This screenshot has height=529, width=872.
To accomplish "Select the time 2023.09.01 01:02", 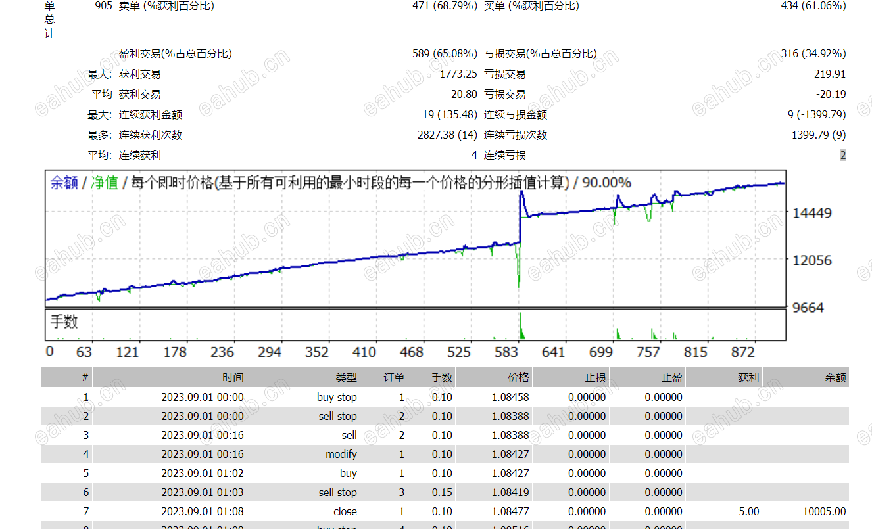I will click(x=203, y=473).
